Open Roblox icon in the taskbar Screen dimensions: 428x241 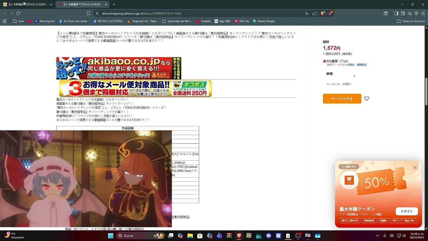click(x=278, y=236)
